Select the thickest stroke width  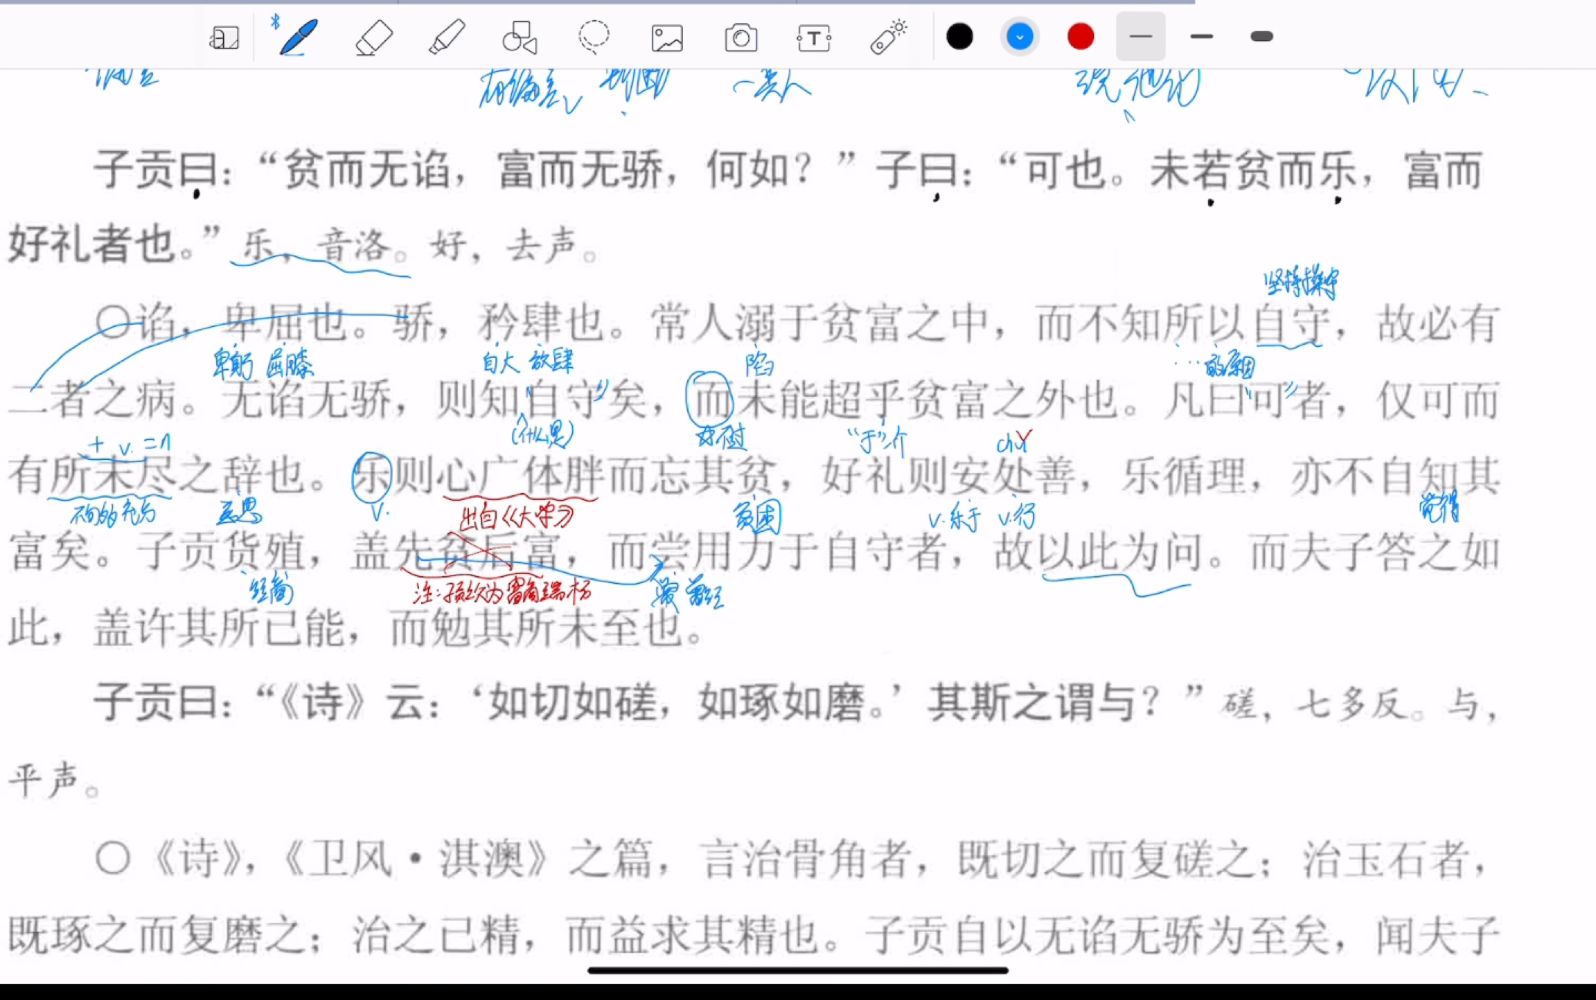pos(1262,37)
